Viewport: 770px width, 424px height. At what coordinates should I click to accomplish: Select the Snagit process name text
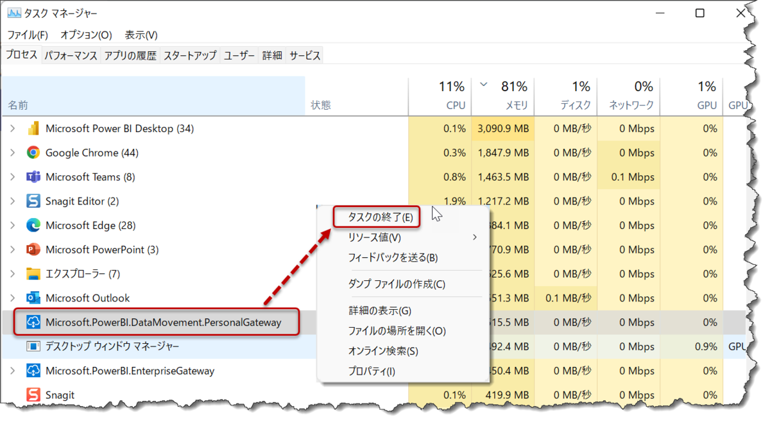[x=60, y=395]
